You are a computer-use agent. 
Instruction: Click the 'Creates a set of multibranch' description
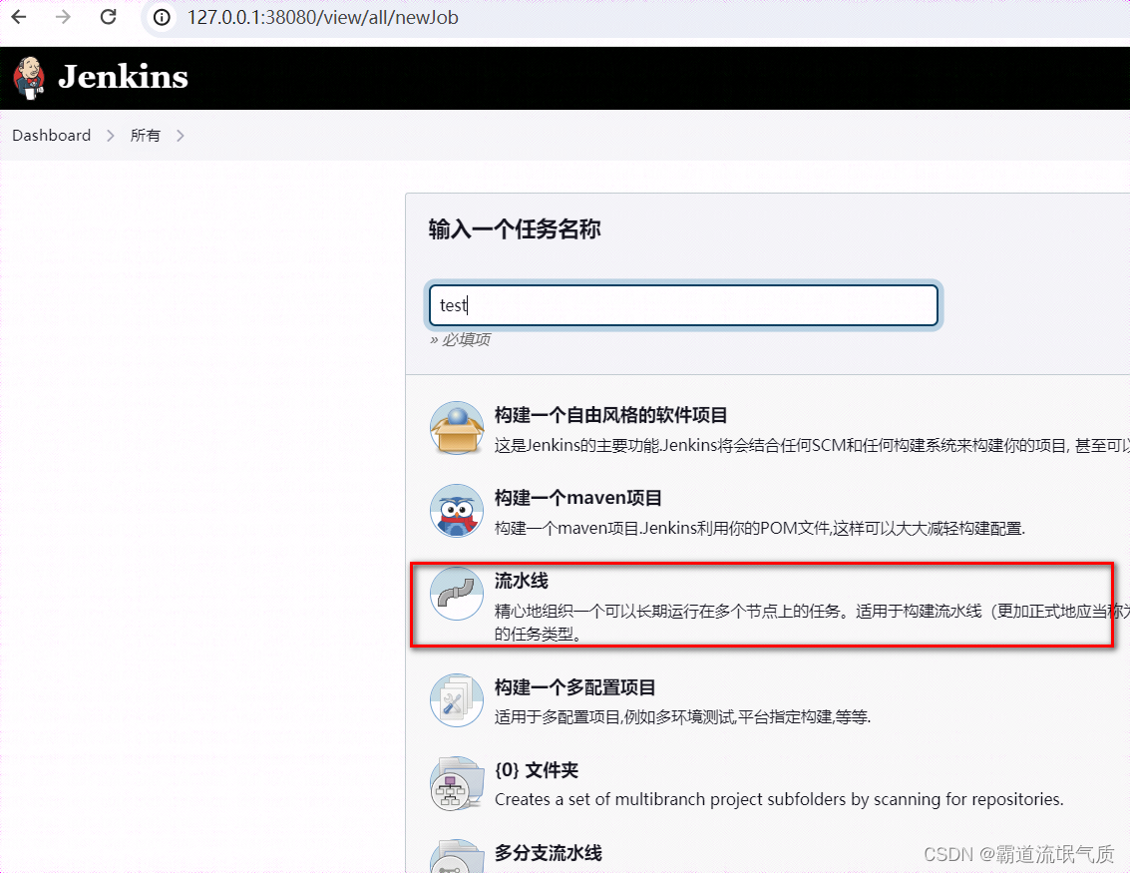[779, 799]
